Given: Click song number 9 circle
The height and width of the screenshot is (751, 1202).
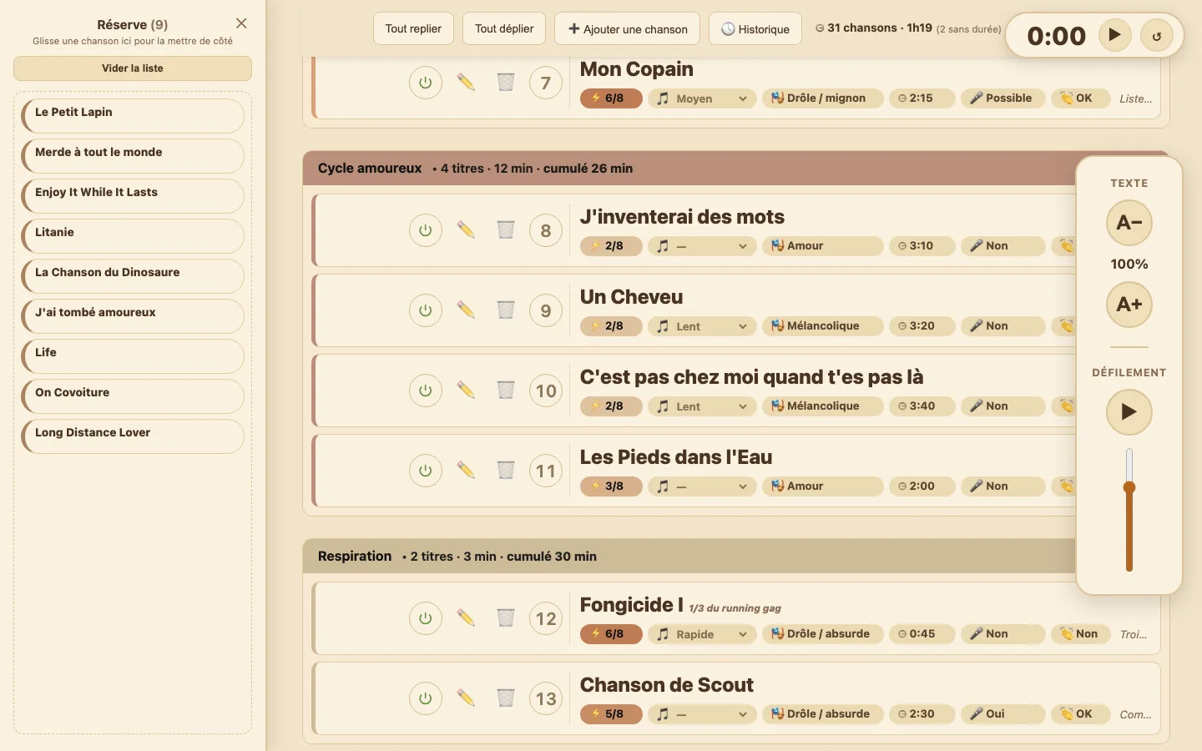Looking at the screenshot, I should pyautogui.click(x=546, y=310).
